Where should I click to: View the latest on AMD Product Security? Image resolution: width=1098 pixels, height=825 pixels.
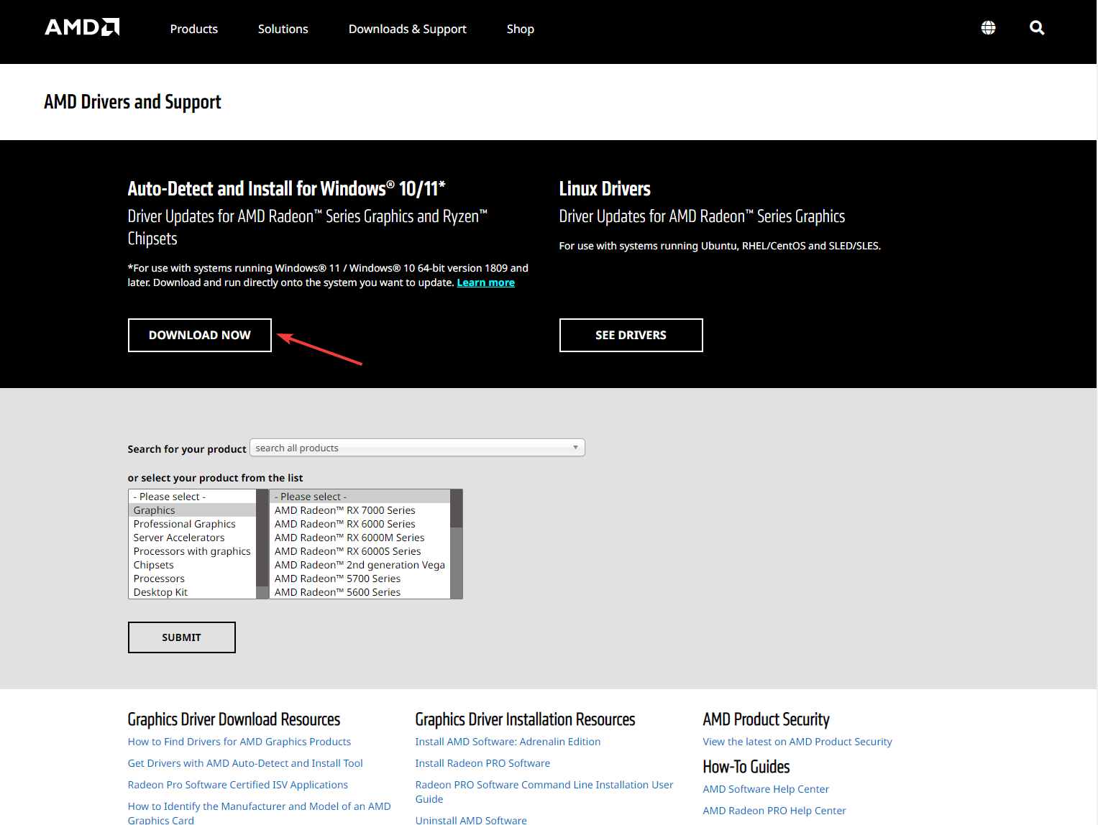point(797,742)
